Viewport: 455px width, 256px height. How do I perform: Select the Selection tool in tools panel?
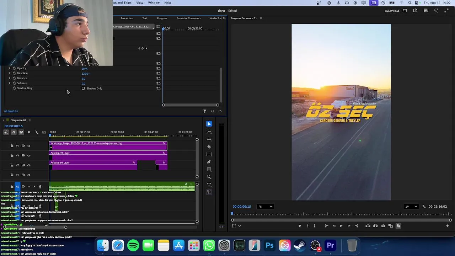coord(209,124)
